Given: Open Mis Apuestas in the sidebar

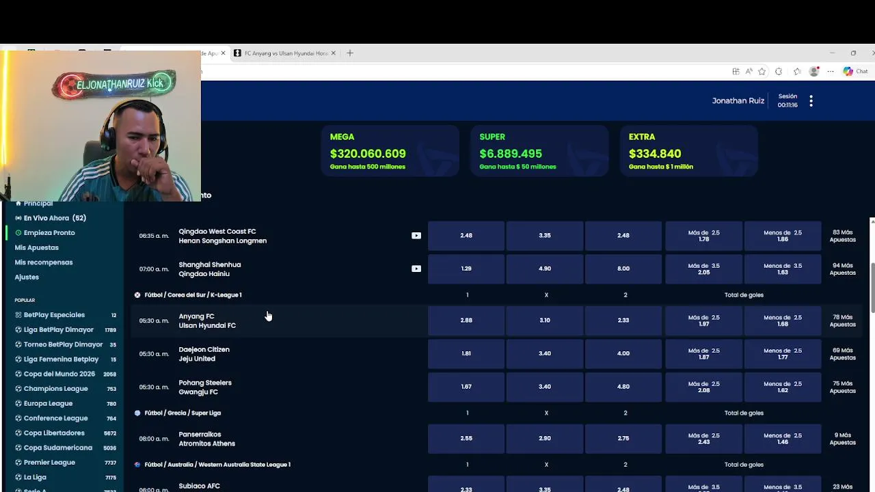Looking at the screenshot, I should 37,247.
